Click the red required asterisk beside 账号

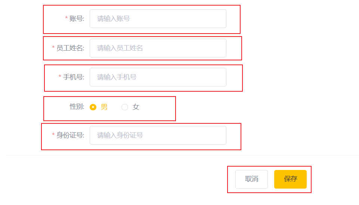66,18
